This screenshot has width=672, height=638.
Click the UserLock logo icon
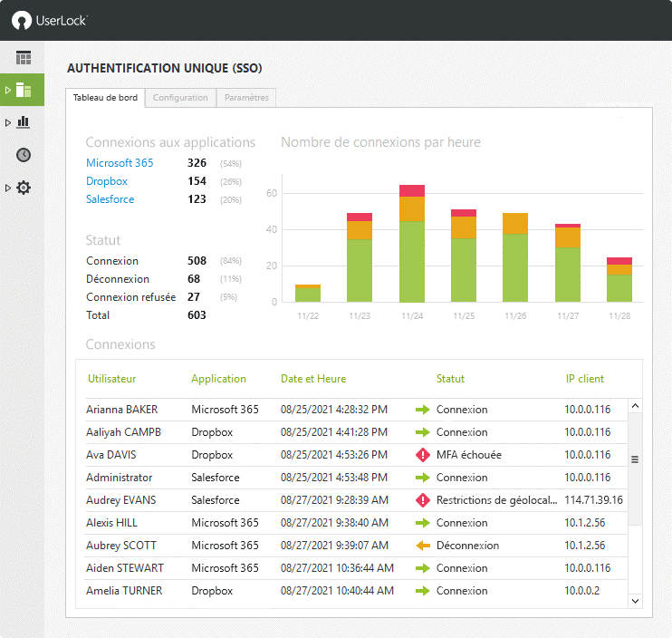click(22, 20)
